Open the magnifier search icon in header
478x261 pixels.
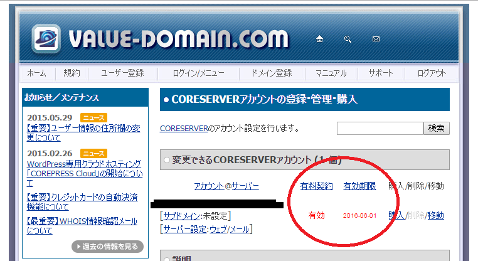348,39
